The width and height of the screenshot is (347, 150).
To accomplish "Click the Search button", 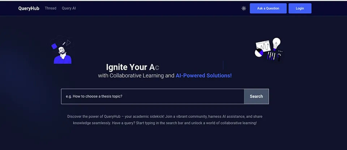I will pos(256,97).
